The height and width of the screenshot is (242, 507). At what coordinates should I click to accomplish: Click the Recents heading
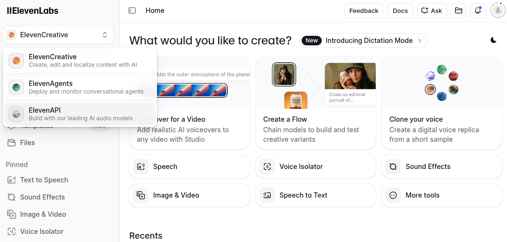tap(146, 236)
